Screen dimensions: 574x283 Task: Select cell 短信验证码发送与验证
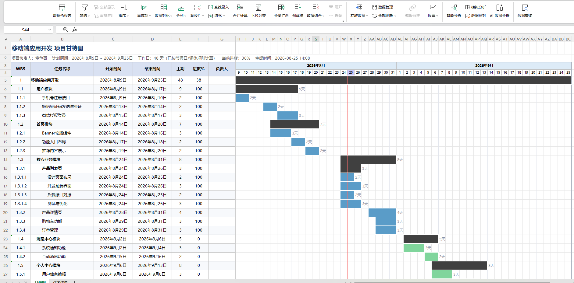coord(62,107)
